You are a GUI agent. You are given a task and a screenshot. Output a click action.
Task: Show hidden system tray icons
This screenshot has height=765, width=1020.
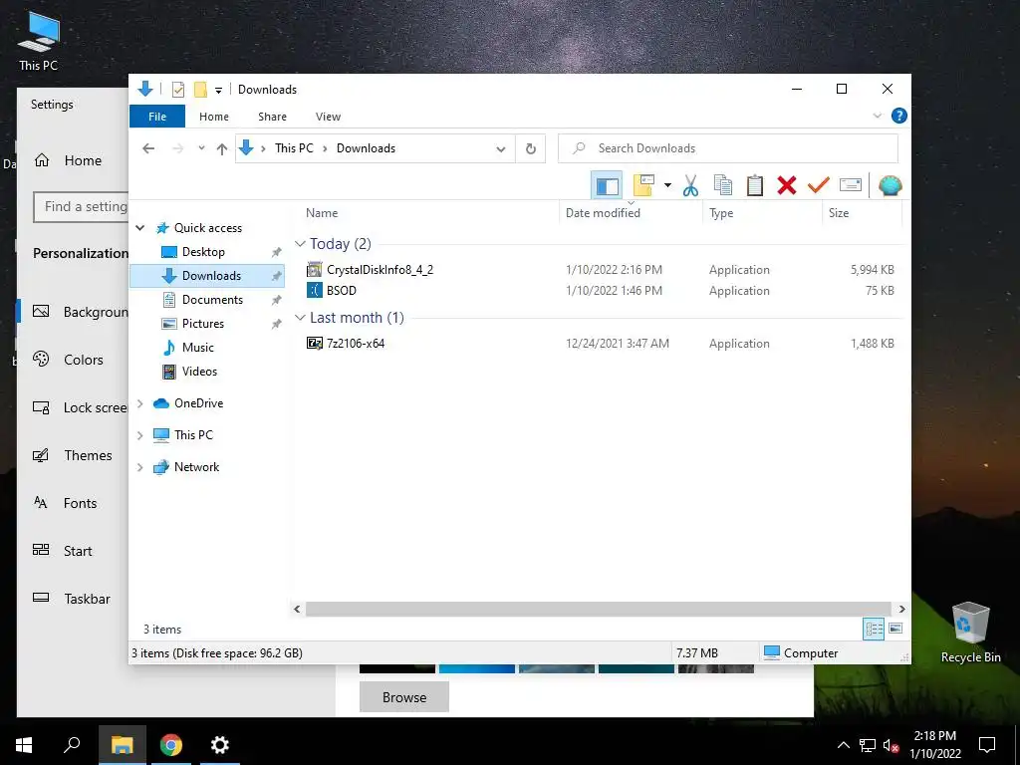click(843, 745)
